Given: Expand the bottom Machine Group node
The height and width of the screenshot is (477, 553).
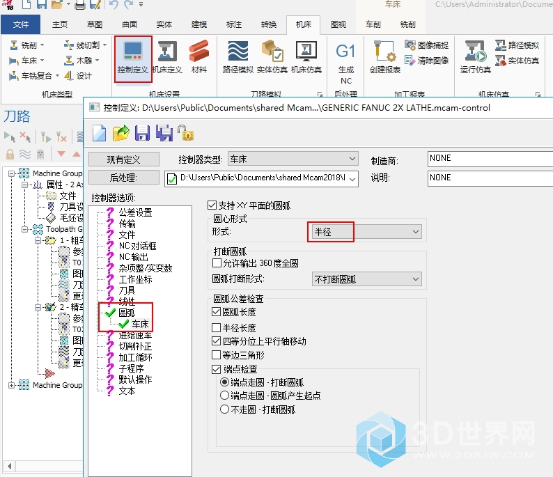Looking at the screenshot, I should point(11,385).
